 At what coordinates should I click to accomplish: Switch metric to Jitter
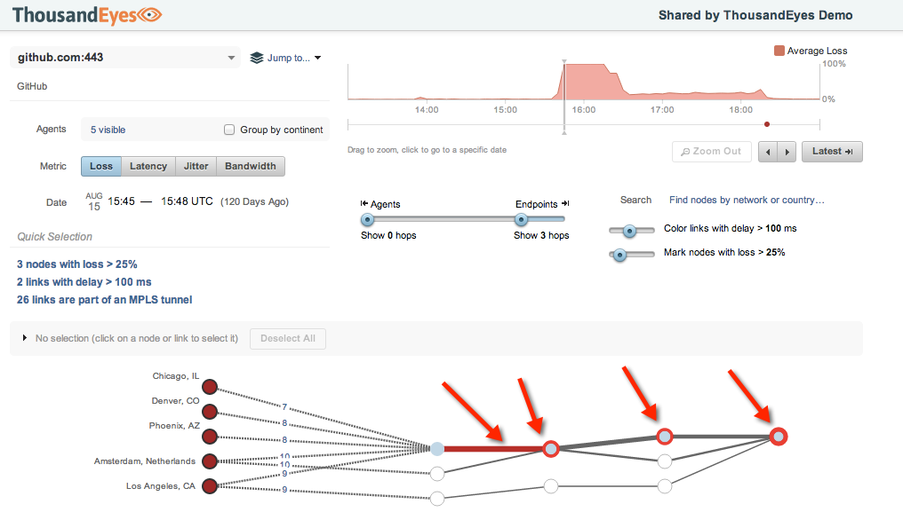pyautogui.click(x=196, y=166)
